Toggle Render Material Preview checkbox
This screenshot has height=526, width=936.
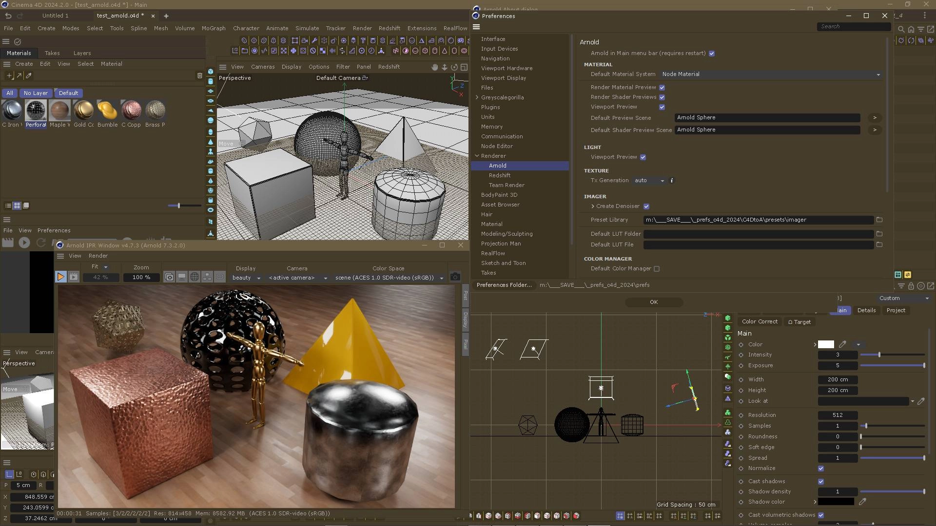pos(662,88)
